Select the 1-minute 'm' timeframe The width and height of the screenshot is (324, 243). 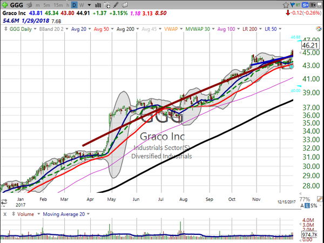[x=38, y=5]
